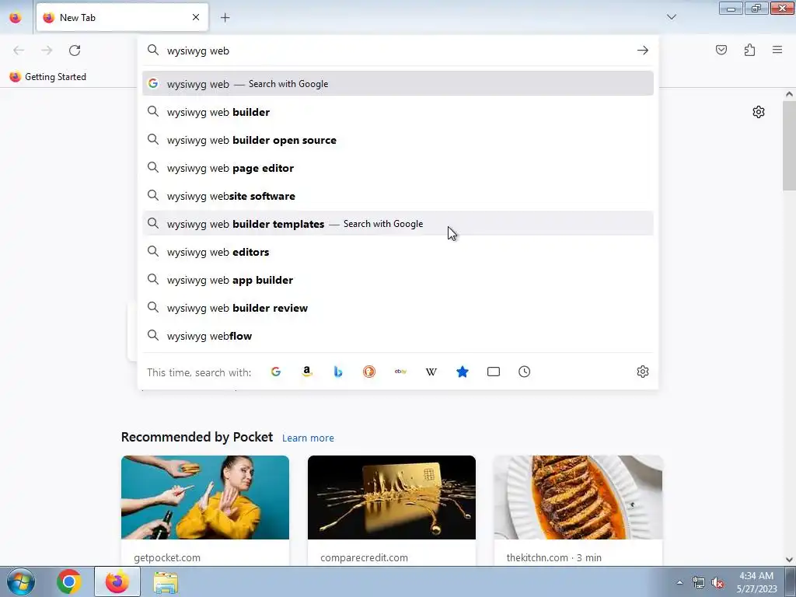This screenshot has height=597, width=796.
Task: Open new tab personalize gear icon
Action: [x=759, y=112]
